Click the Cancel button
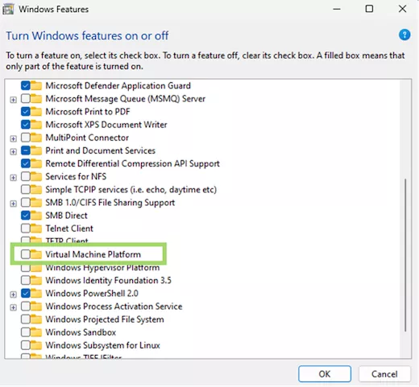 click(x=384, y=374)
